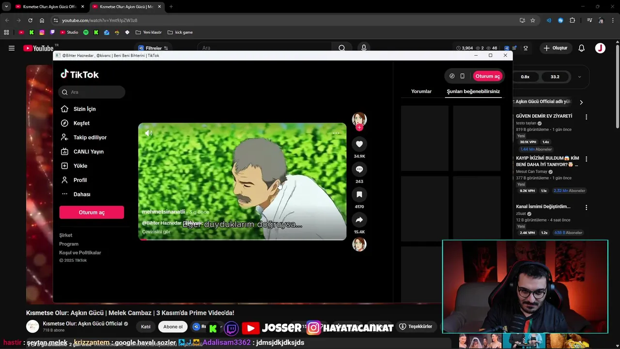The width and height of the screenshot is (620, 349).
Task: Open GÜVEN DEMİR EV ZİYARETİ recommended video
Action: (544, 116)
